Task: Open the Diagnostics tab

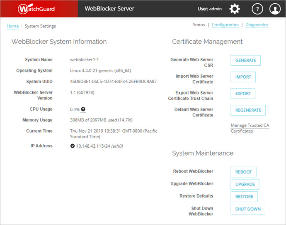Action: [257, 25]
